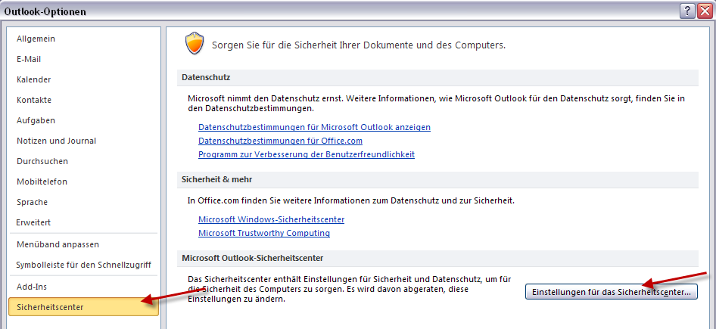
Task: Open the Erweitert options page
Action: click(x=34, y=222)
